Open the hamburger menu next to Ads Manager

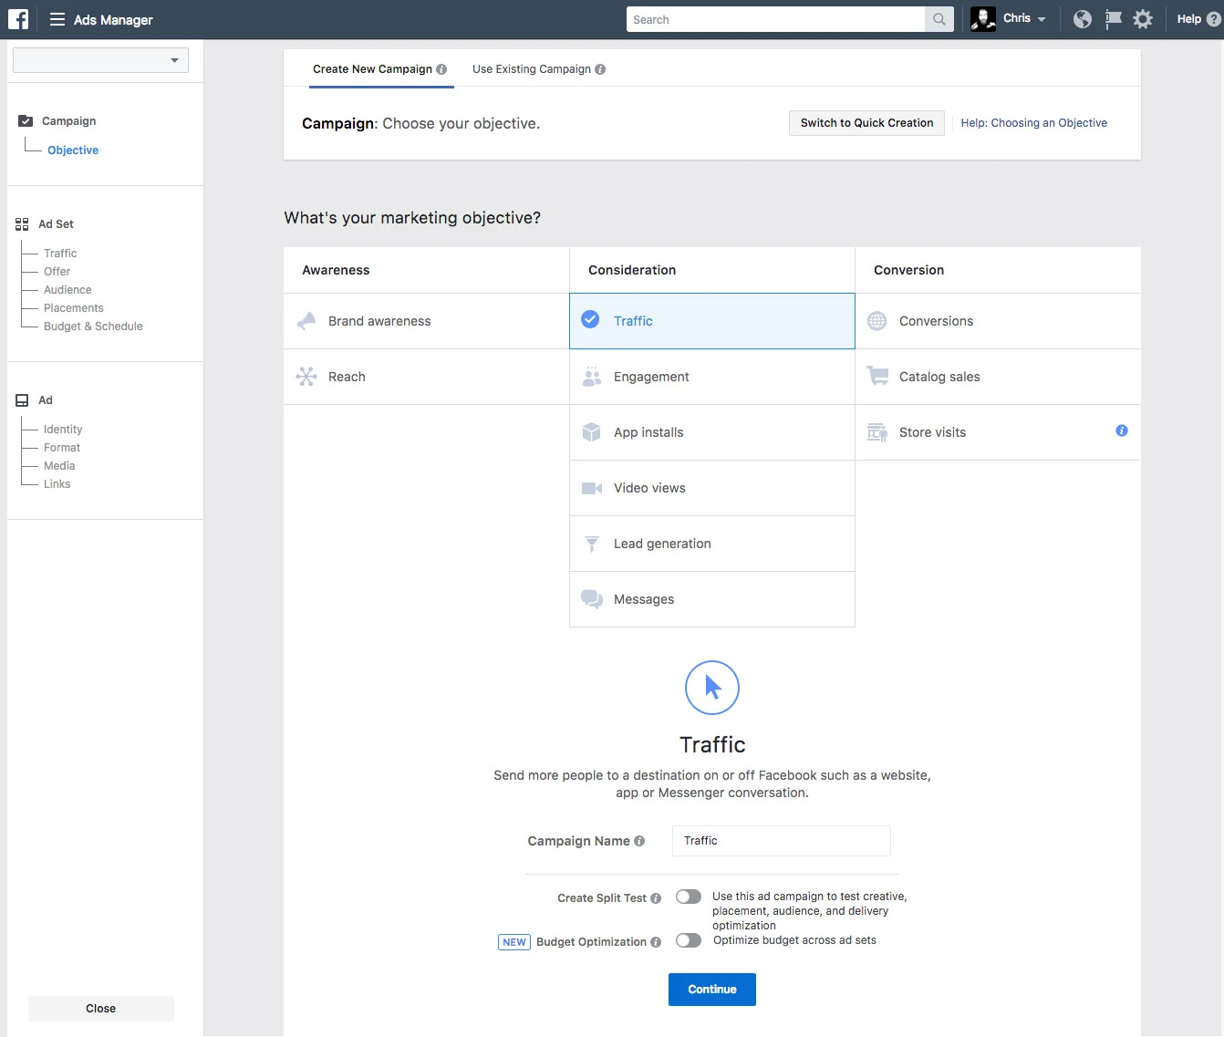[x=57, y=19]
